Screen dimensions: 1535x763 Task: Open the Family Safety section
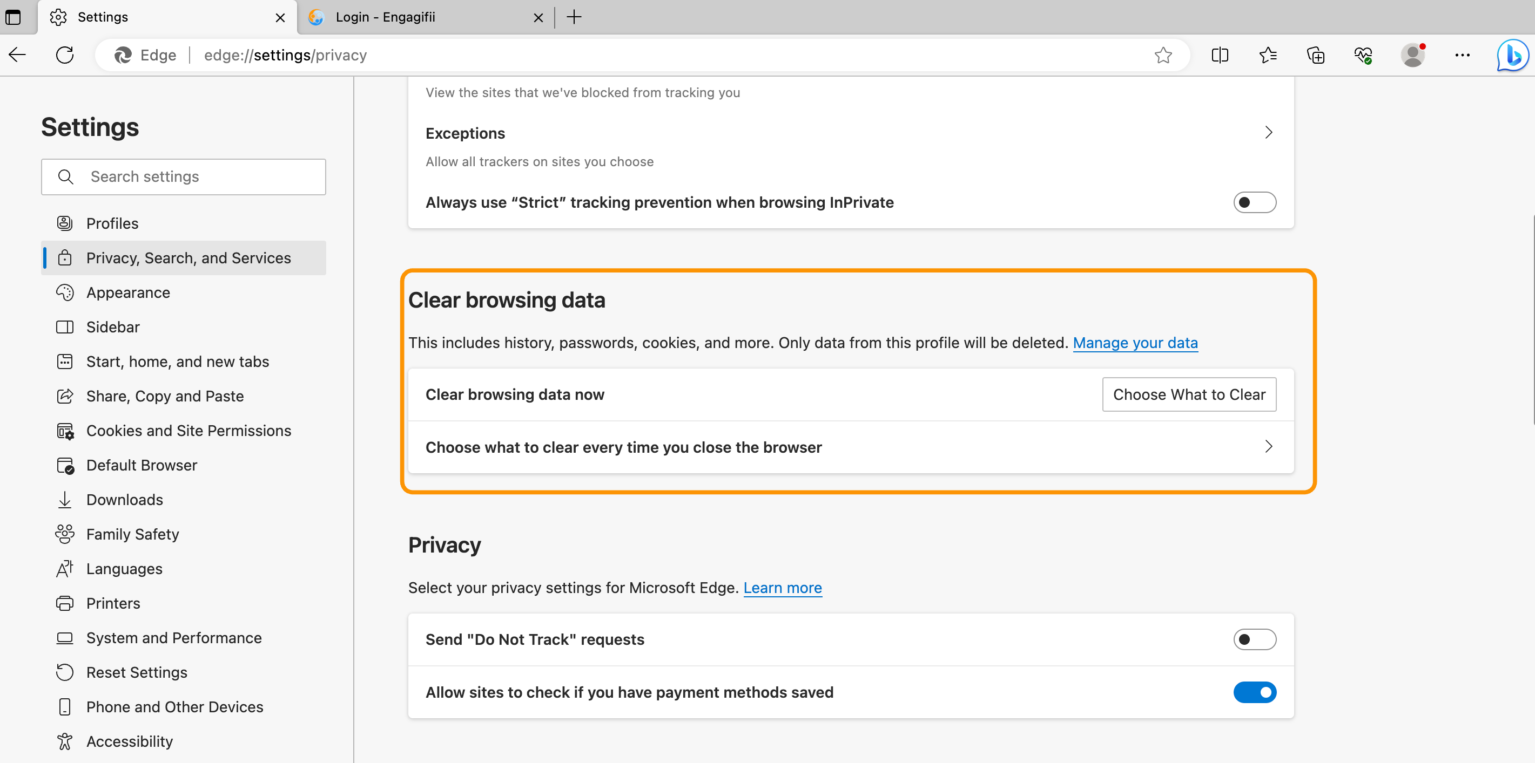184,534
